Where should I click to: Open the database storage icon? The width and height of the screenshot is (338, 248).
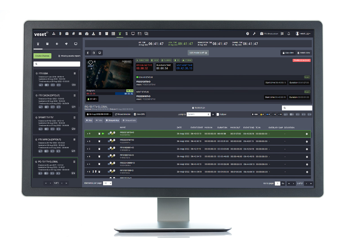point(100,34)
